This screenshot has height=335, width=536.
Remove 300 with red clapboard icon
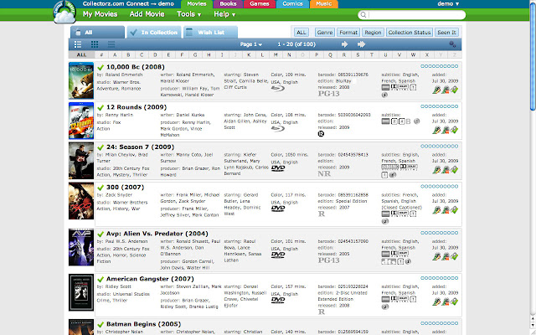(446, 210)
